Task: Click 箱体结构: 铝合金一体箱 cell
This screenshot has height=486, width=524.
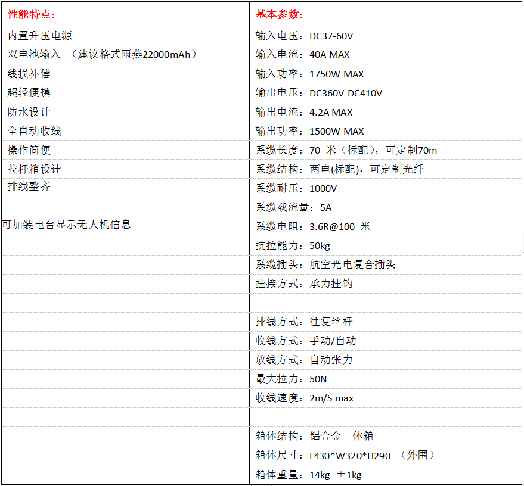Action: pos(385,435)
